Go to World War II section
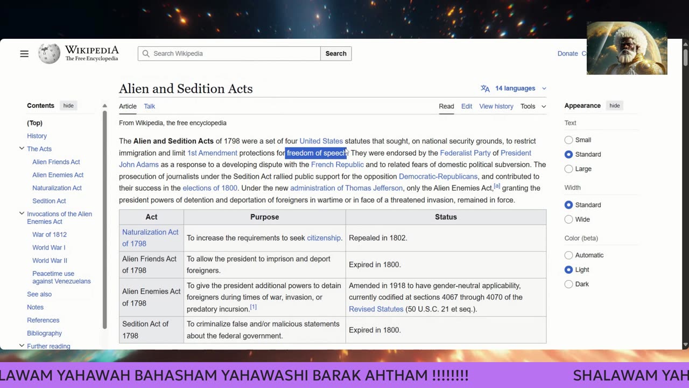 tap(50, 260)
